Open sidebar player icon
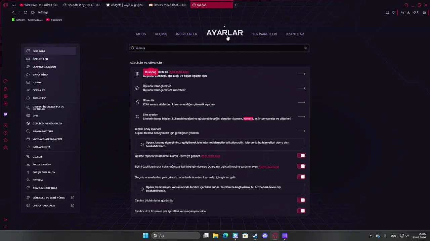The width and height of the screenshot is (430, 241). [x=5, y=125]
